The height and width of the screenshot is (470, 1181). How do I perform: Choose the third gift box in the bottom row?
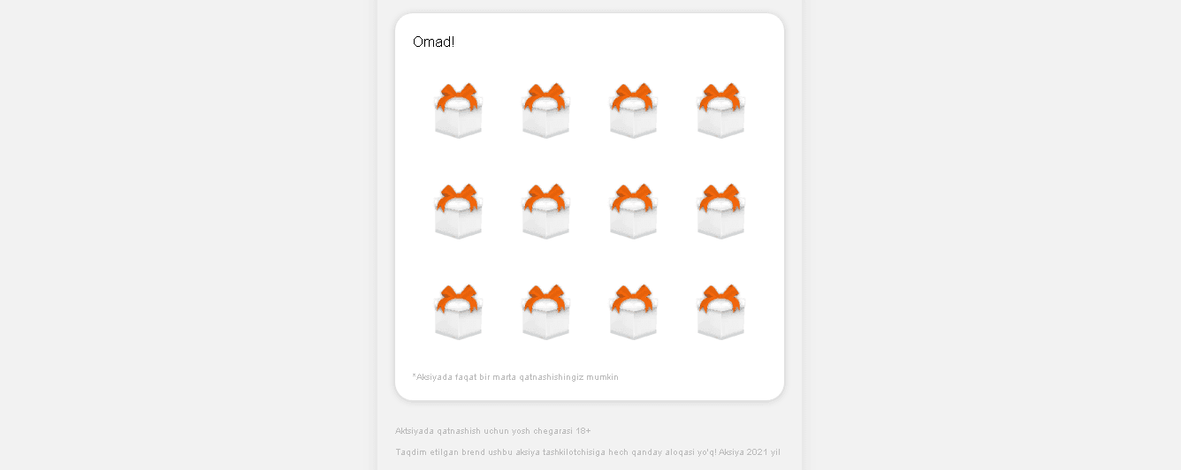(x=633, y=312)
